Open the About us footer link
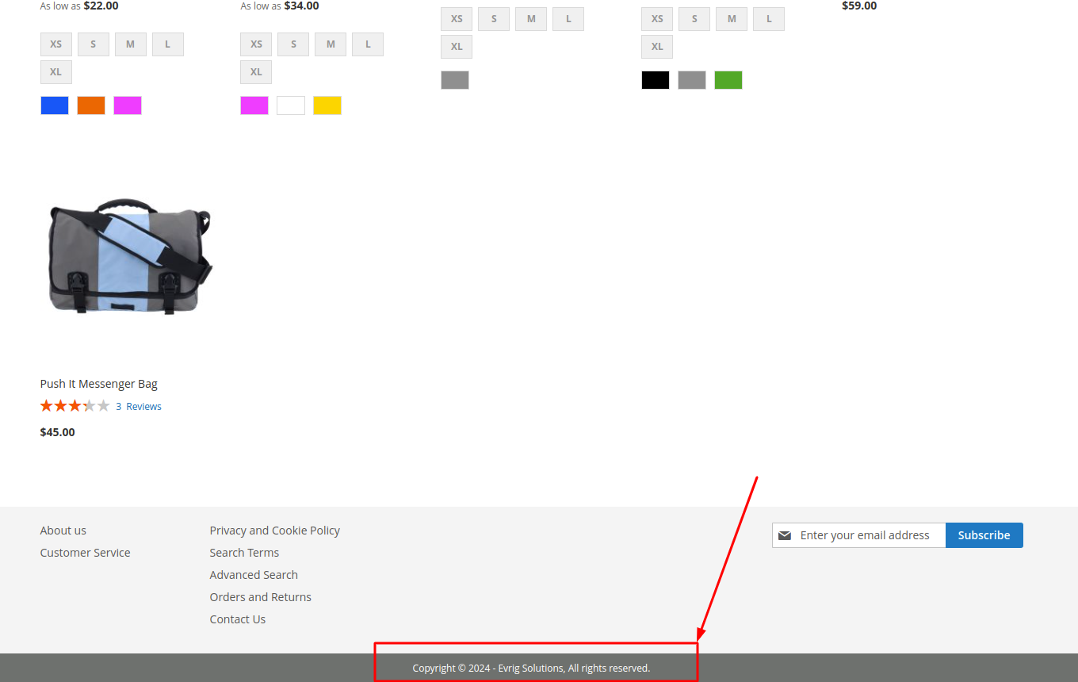Screen dimensions: 1078x682 tap(63, 531)
